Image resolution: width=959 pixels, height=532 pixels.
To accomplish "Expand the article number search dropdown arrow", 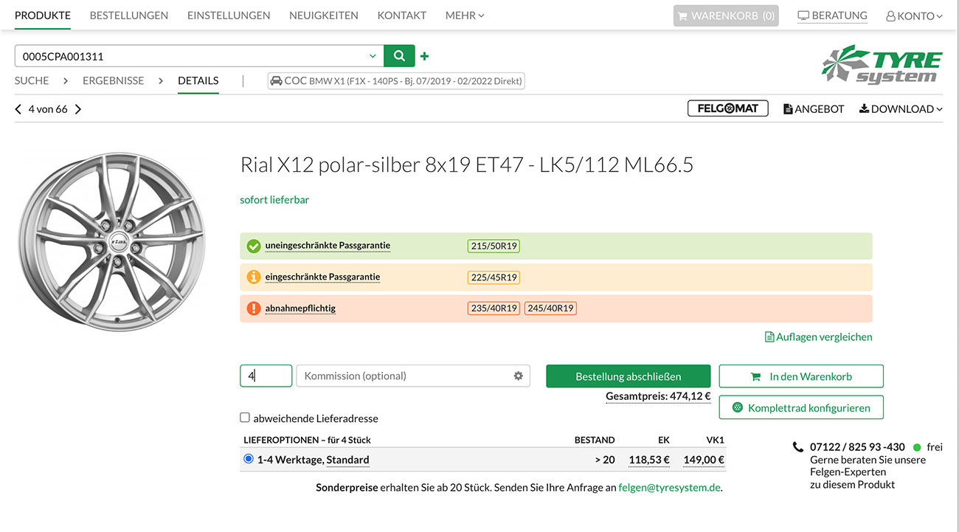I will point(373,56).
